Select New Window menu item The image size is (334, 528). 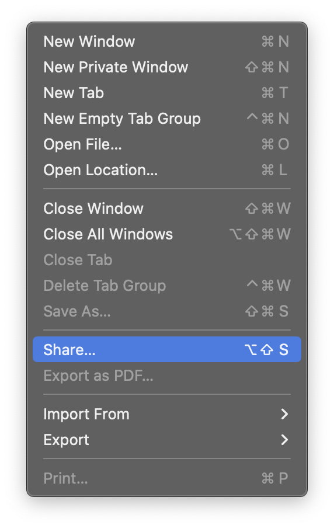click(x=166, y=41)
